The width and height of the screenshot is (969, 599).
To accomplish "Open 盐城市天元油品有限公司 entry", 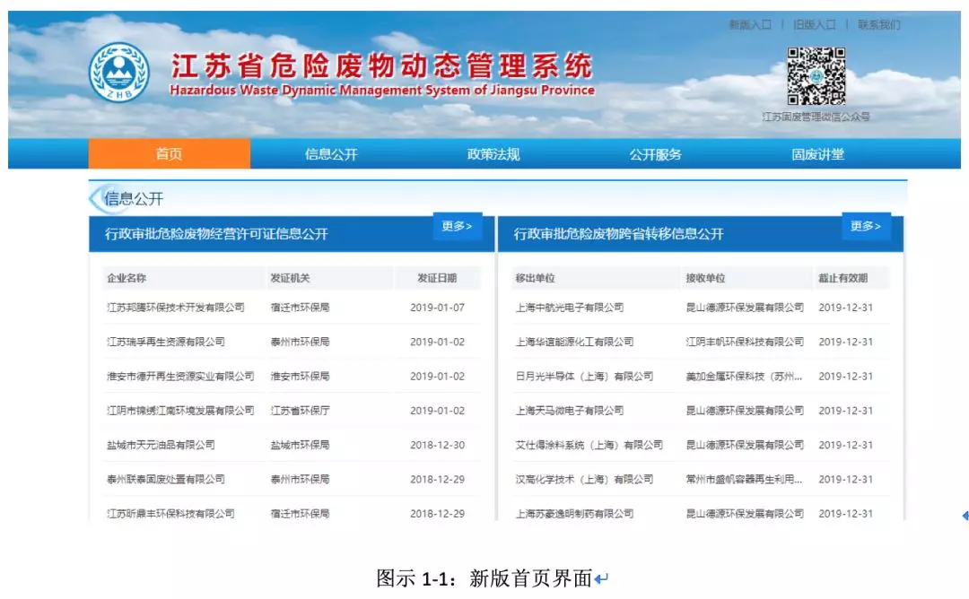I will click(x=161, y=445).
